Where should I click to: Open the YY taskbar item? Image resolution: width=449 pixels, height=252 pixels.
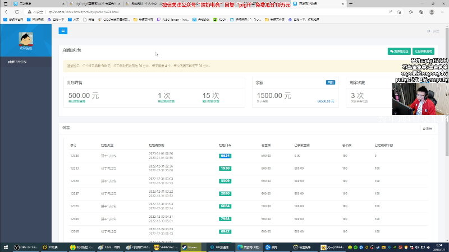tap(51, 247)
